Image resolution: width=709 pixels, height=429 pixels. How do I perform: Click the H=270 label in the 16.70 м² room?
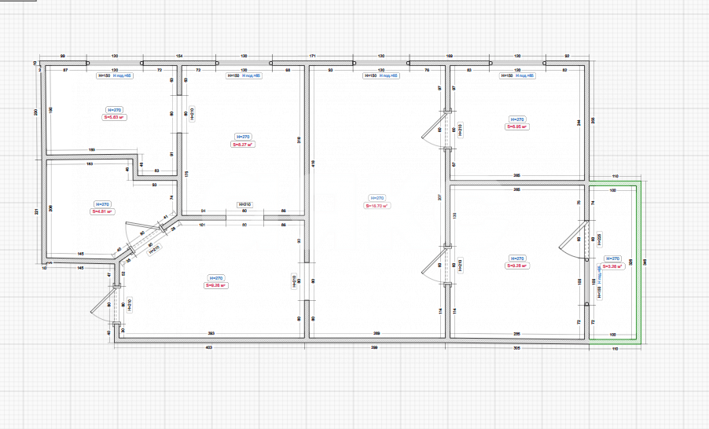pyautogui.click(x=377, y=198)
